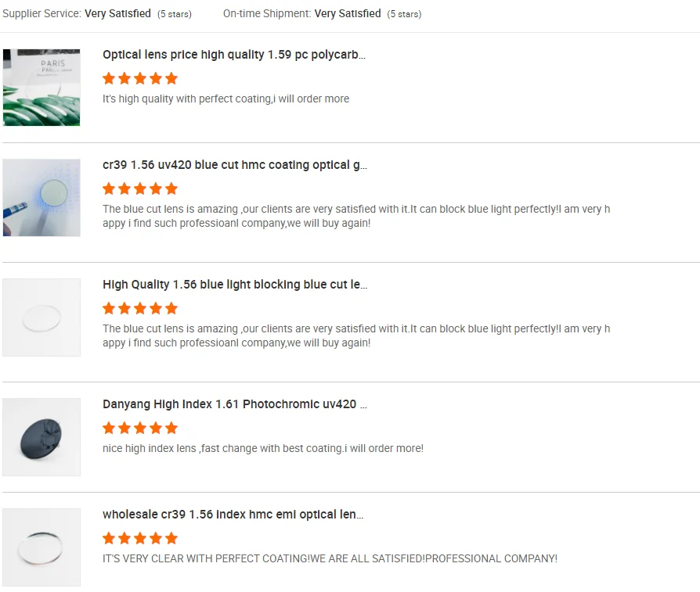Open 'wholesale cr39 1.56 index hmc' title
The width and height of the screenshot is (700, 592).
point(233,515)
